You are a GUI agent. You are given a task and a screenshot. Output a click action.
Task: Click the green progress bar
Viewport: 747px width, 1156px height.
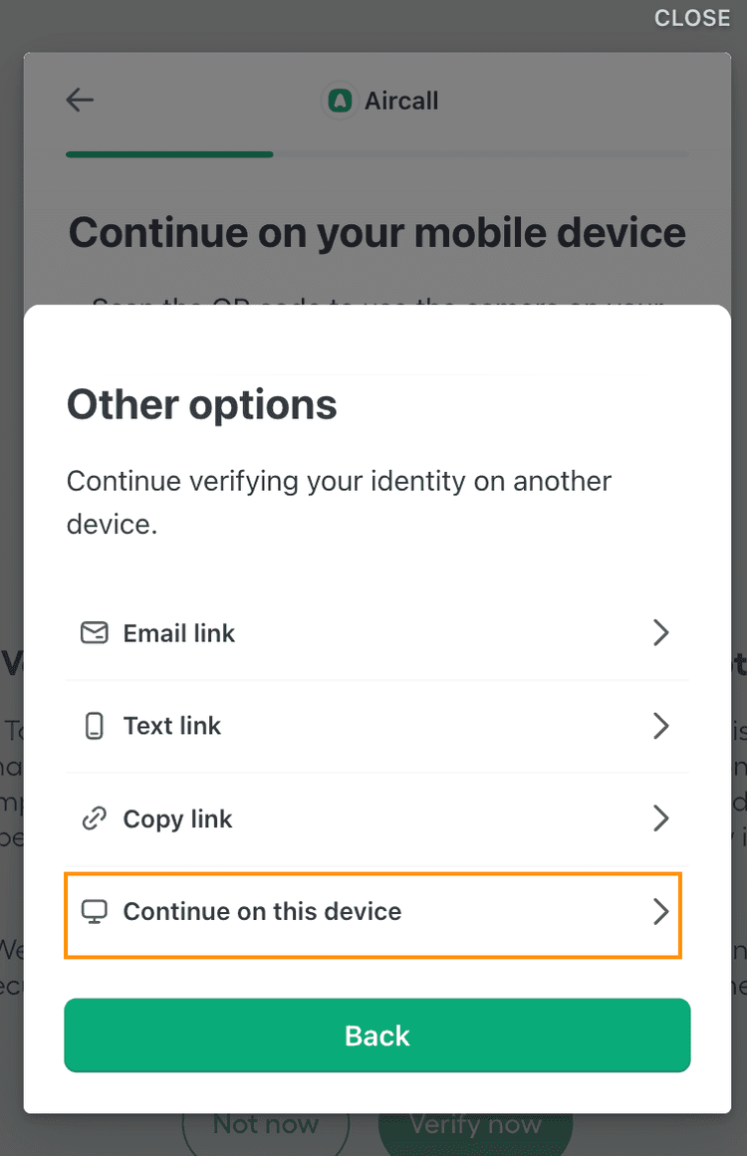pyautogui.click(x=169, y=154)
